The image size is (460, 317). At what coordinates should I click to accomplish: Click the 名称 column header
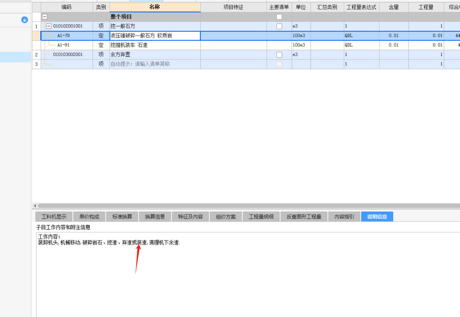pos(155,7)
